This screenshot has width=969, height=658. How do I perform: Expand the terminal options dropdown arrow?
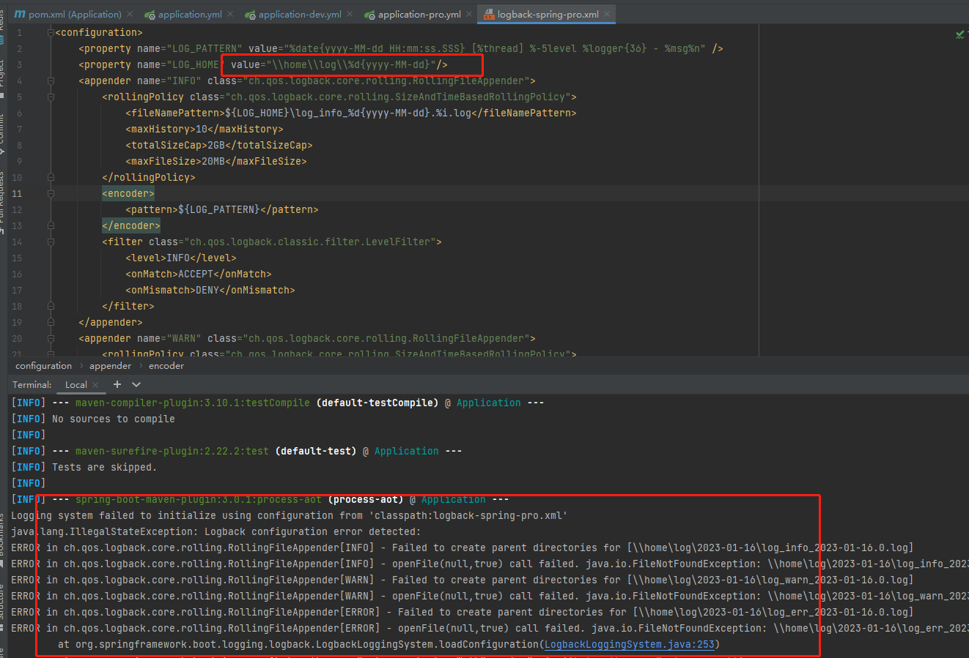tap(136, 384)
